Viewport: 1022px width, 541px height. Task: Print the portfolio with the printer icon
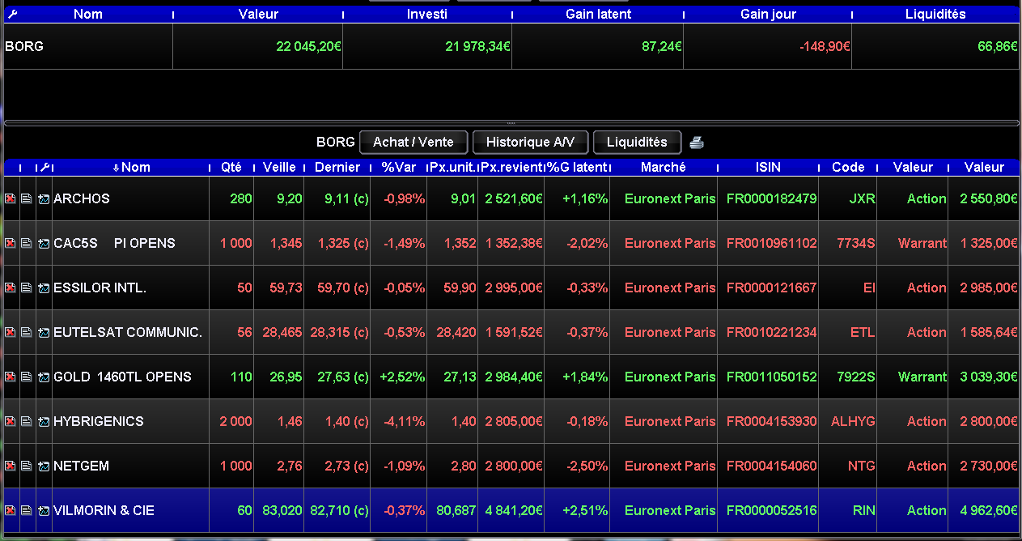[x=697, y=143]
